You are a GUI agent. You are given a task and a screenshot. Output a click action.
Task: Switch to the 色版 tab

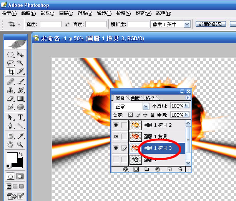tap(135, 98)
